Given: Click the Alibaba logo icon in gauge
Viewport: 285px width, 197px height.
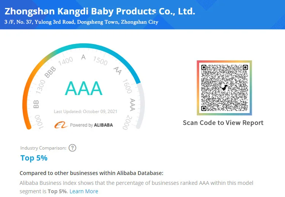Looking at the screenshot, I should [x=60, y=125].
